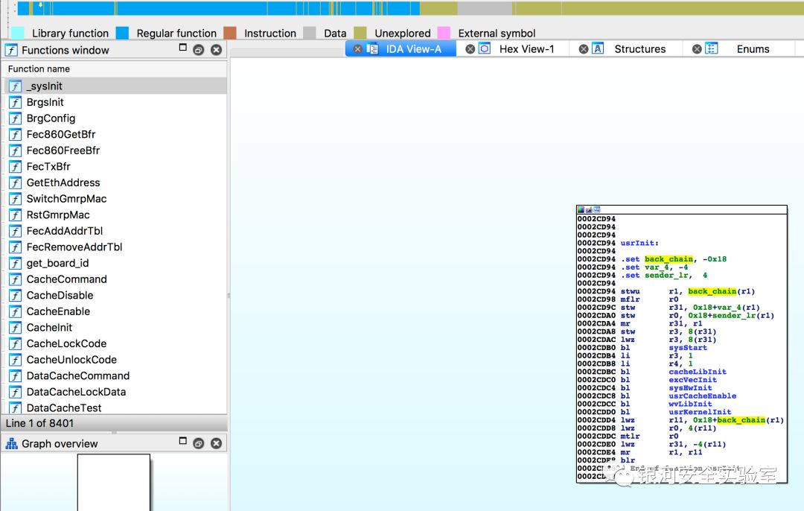Select CacheDisable in the functions list
Screen dimensions: 804x511
(x=115, y=296)
